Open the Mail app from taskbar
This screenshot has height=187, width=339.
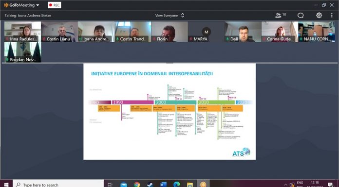point(124,185)
